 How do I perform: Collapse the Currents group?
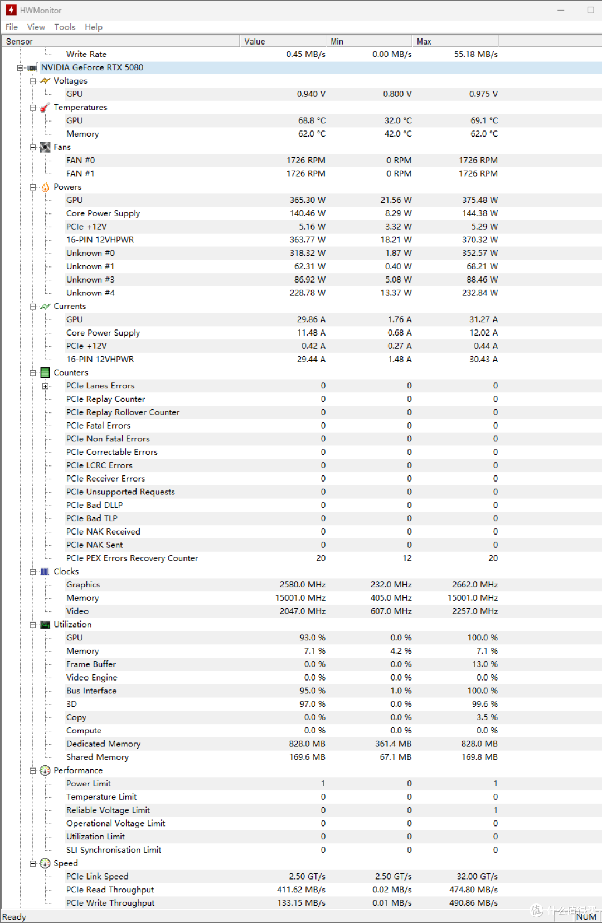click(33, 307)
